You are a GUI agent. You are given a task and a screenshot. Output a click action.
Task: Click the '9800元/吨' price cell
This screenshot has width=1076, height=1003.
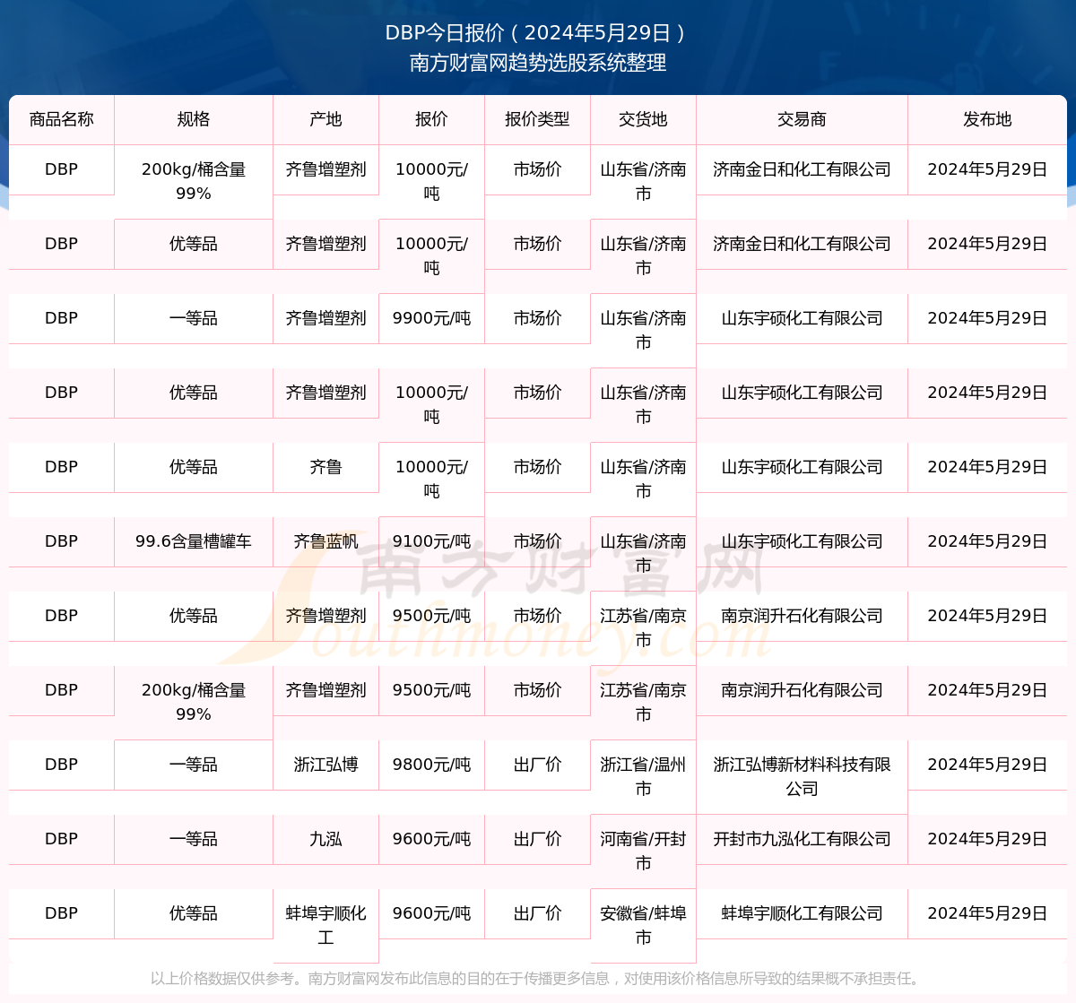[431, 765]
